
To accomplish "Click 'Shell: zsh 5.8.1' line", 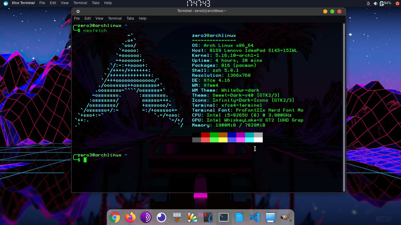I will [215, 70].
